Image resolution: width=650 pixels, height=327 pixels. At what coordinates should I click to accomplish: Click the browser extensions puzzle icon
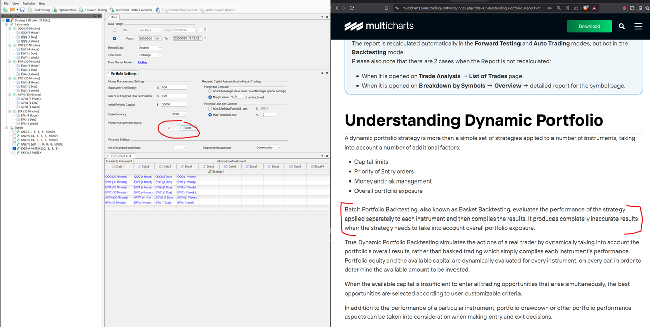(632, 8)
